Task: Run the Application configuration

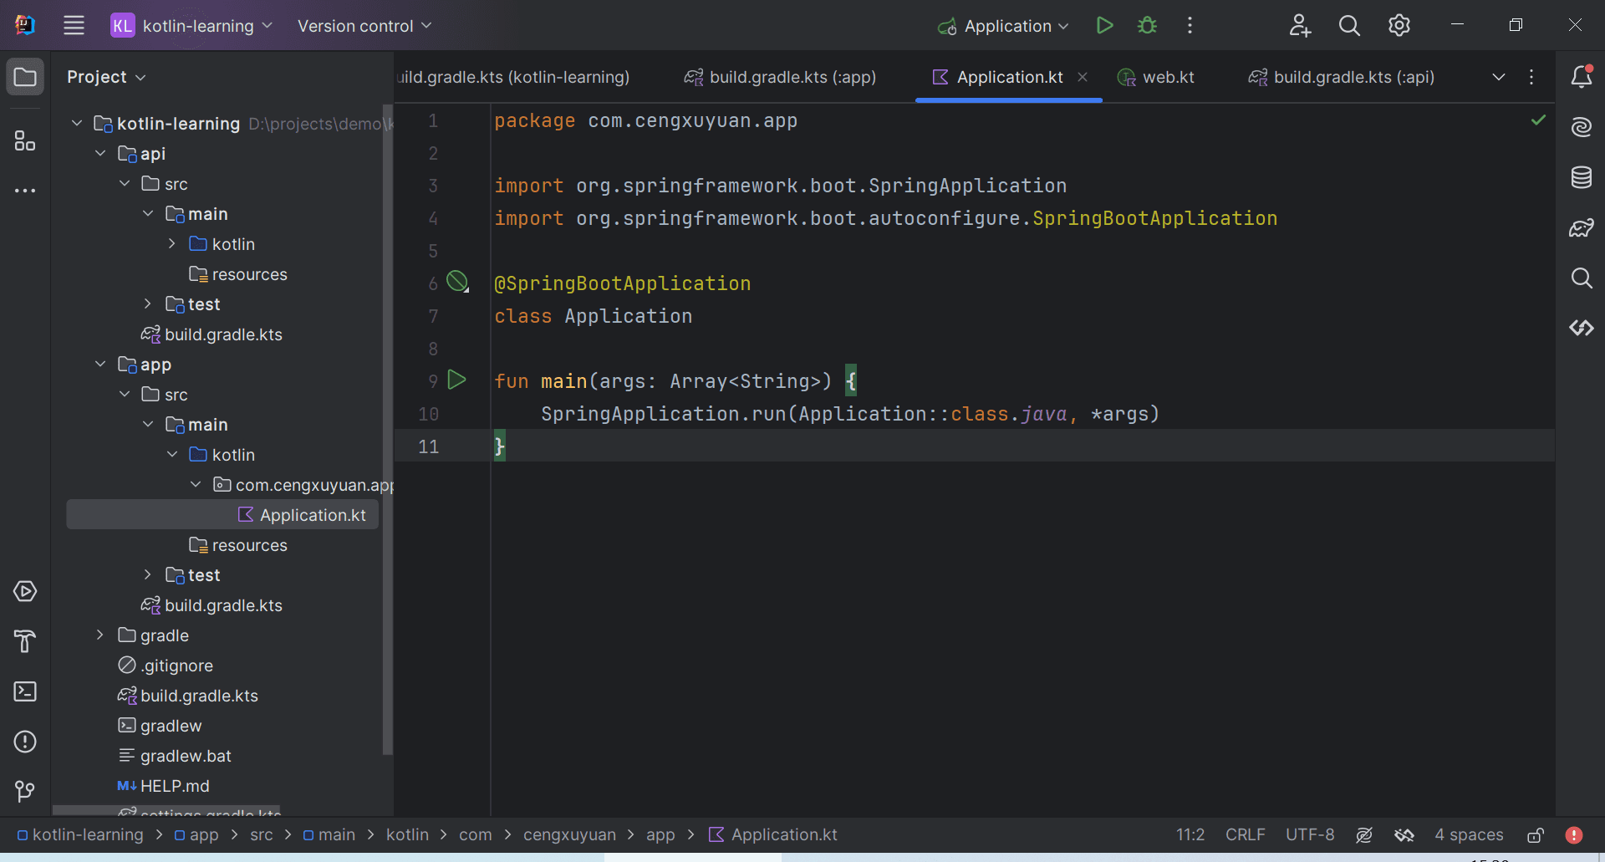Action: click(x=1104, y=26)
